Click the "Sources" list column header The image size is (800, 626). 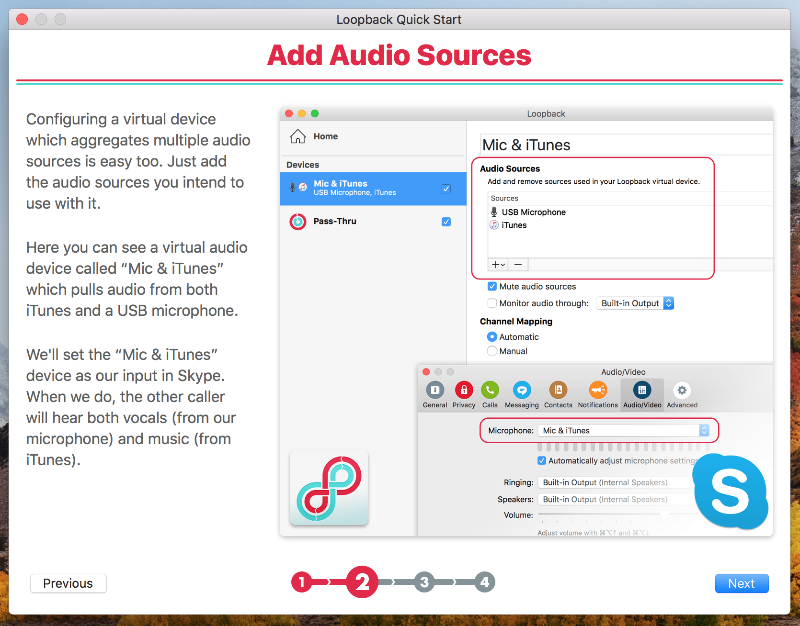[504, 198]
